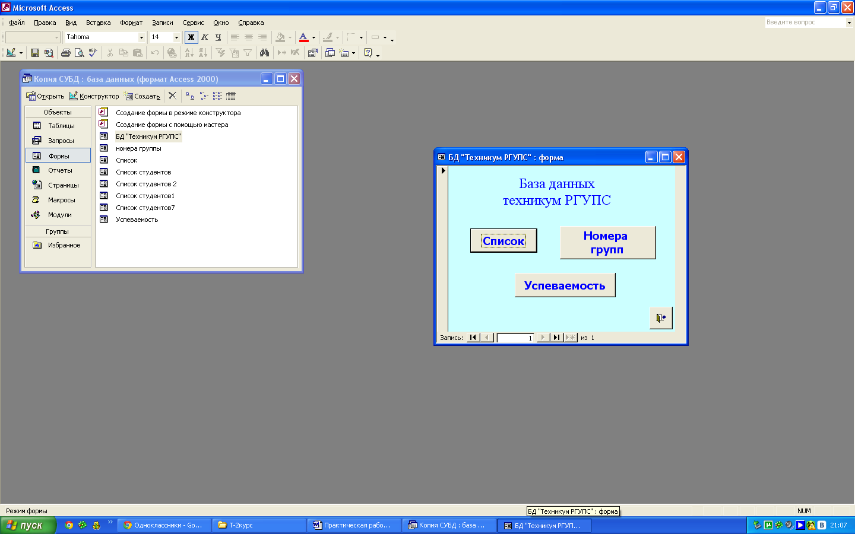Click the binoculars Find icon
The image size is (855, 534).
pyautogui.click(x=265, y=53)
